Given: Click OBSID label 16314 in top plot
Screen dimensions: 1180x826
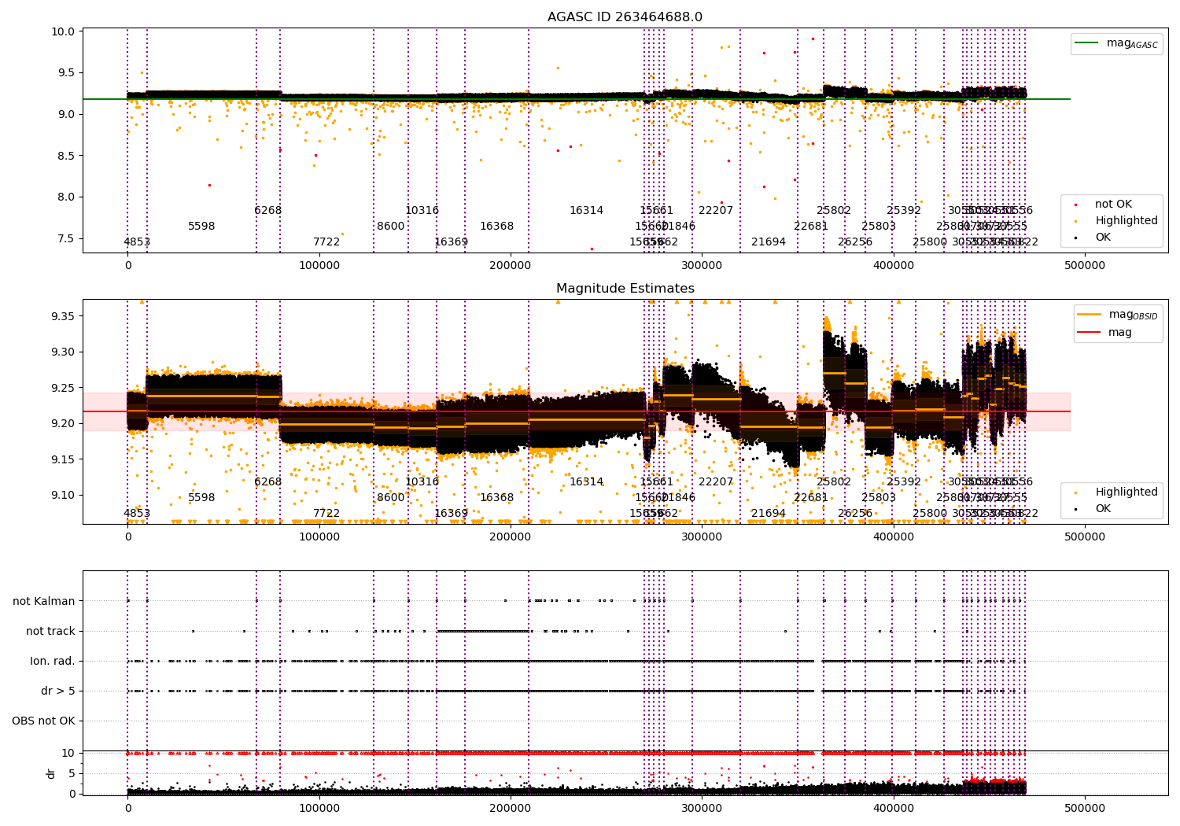Looking at the screenshot, I should (587, 211).
